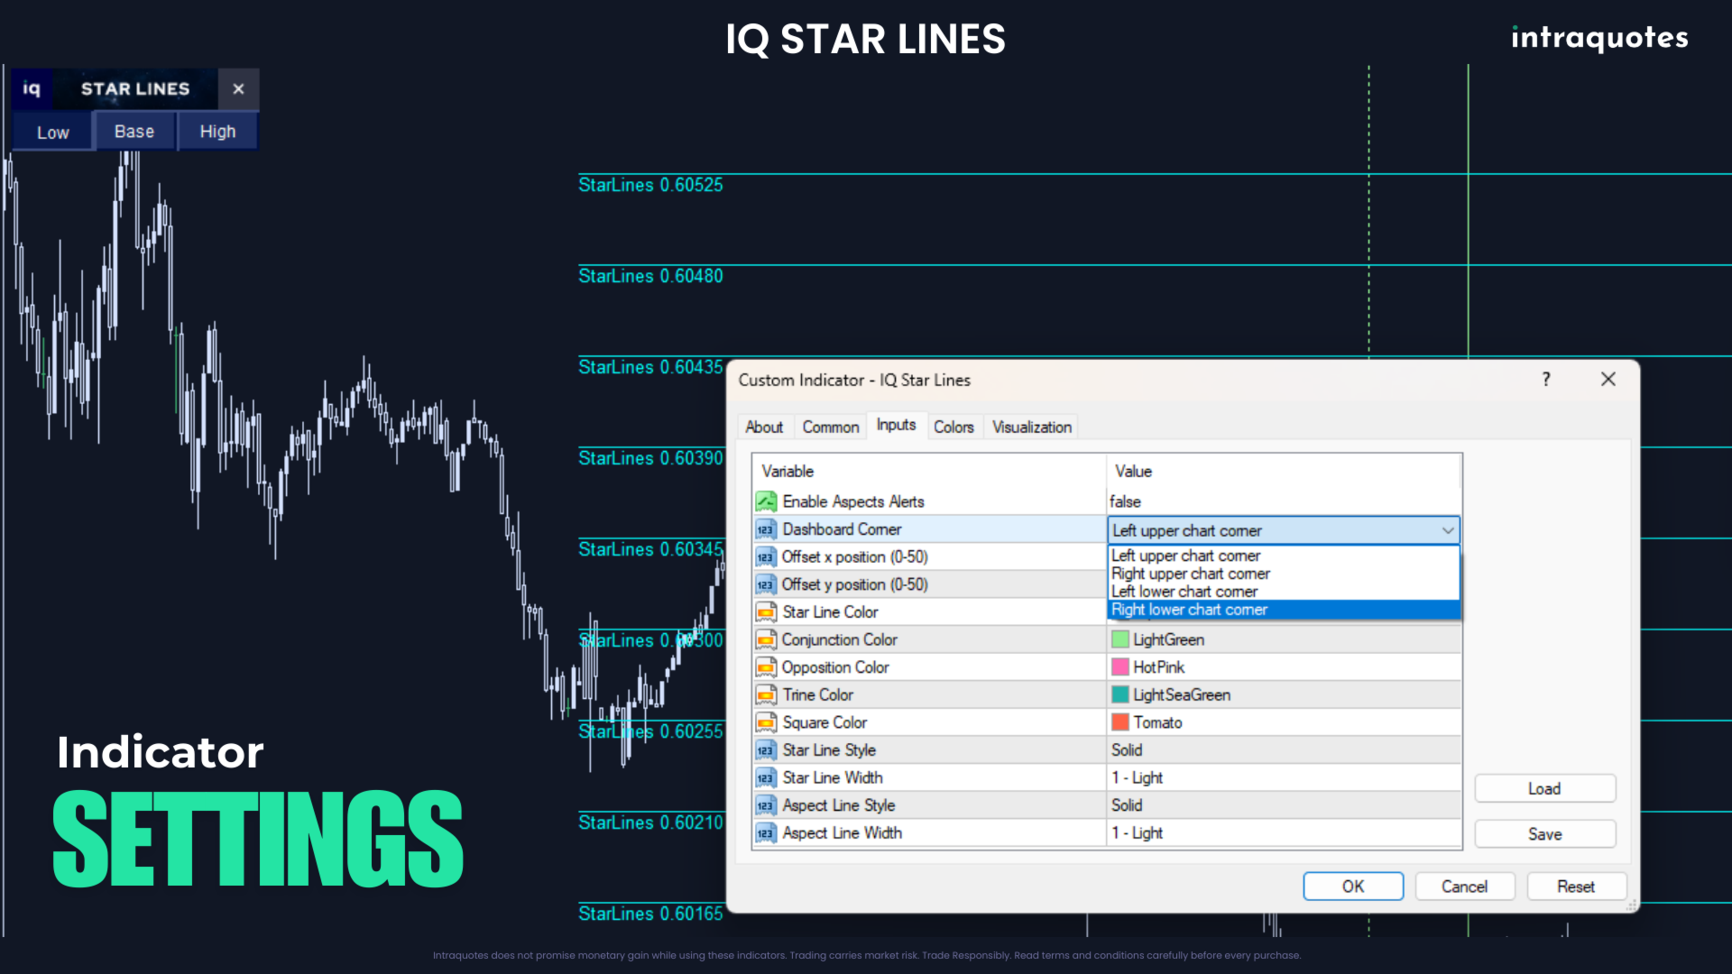The width and height of the screenshot is (1732, 974).
Task: Click the LightSeaGreen color swatch
Action: (1120, 695)
